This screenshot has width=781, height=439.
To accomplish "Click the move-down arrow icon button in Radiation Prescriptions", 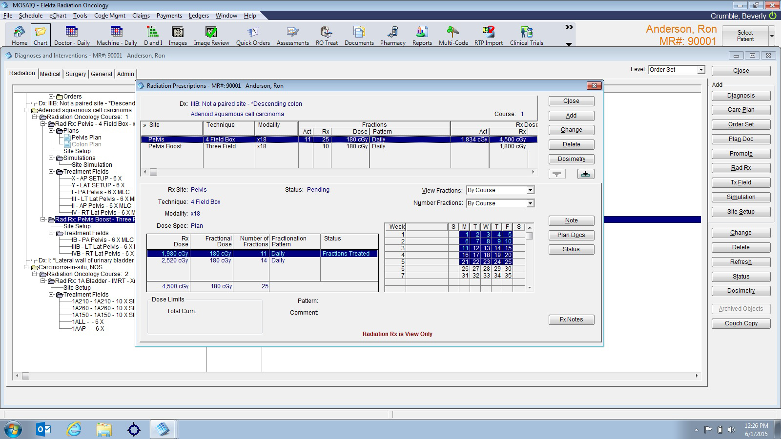I will pos(586,174).
